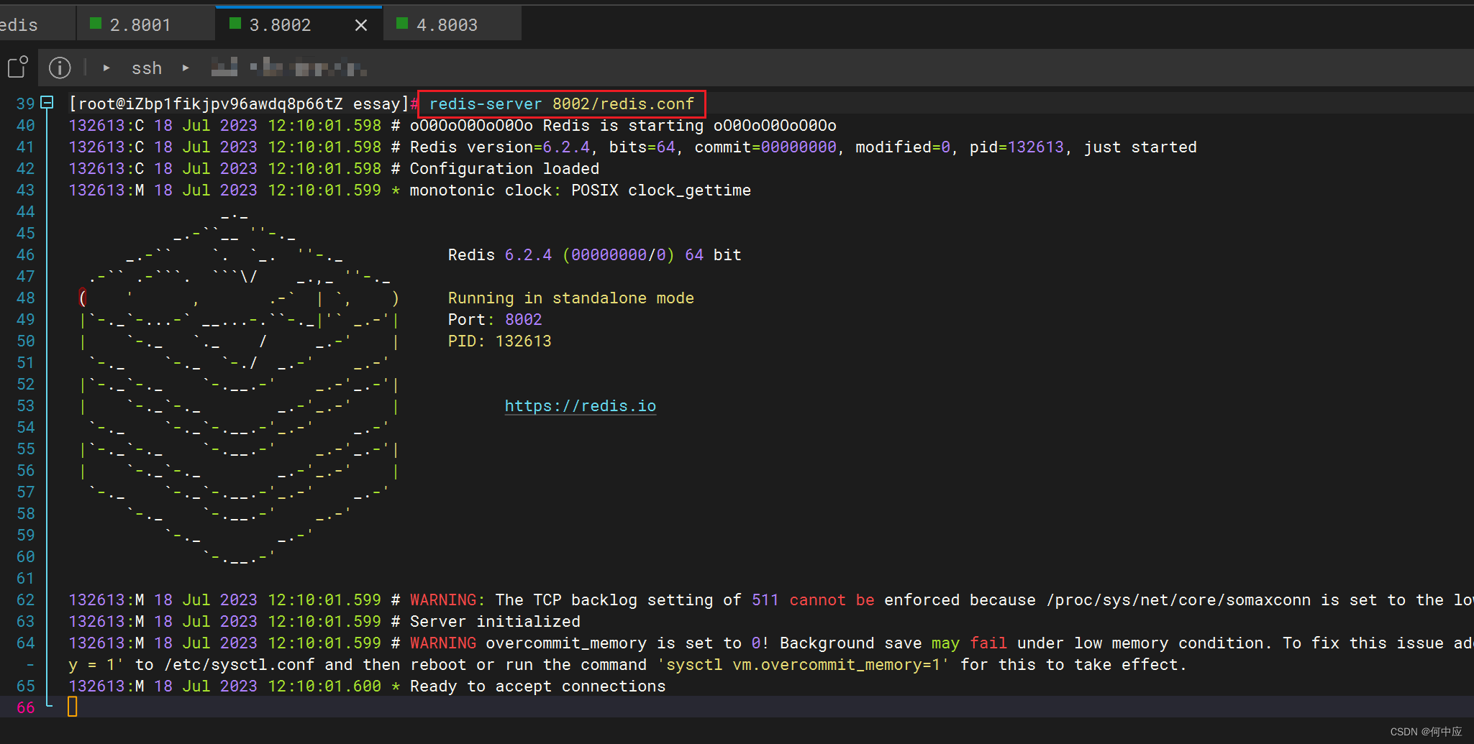Click the TCP backlog WARNING line
The width and height of the screenshot is (1474, 744).
coord(770,600)
